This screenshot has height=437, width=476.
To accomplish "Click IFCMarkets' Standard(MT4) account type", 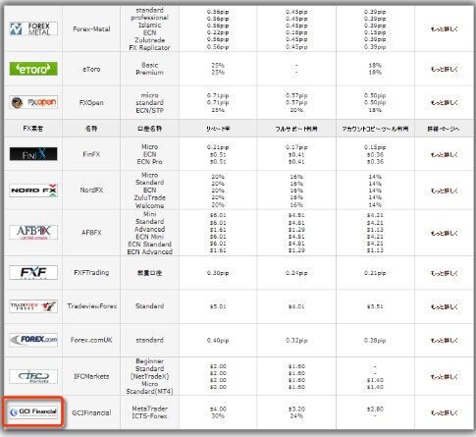I will (149, 391).
